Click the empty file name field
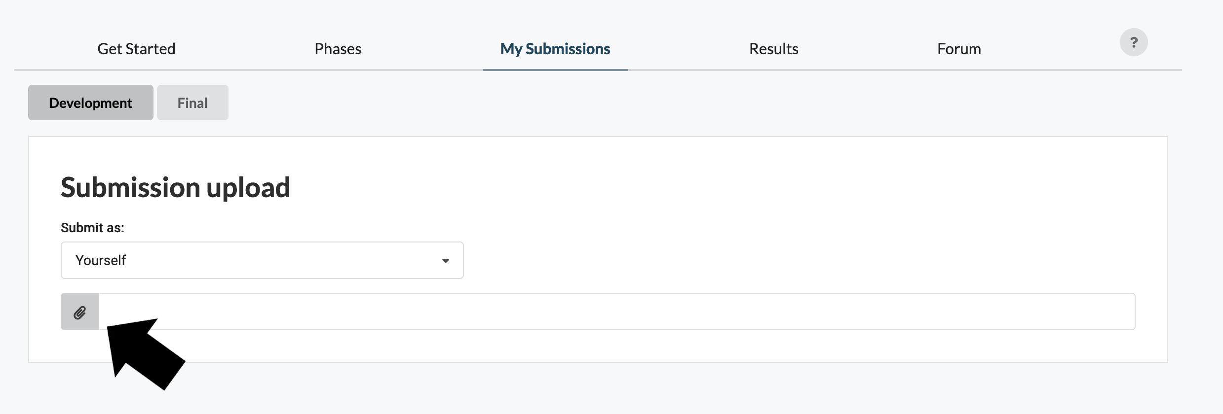This screenshot has height=414, width=1223. coord(592,311)
